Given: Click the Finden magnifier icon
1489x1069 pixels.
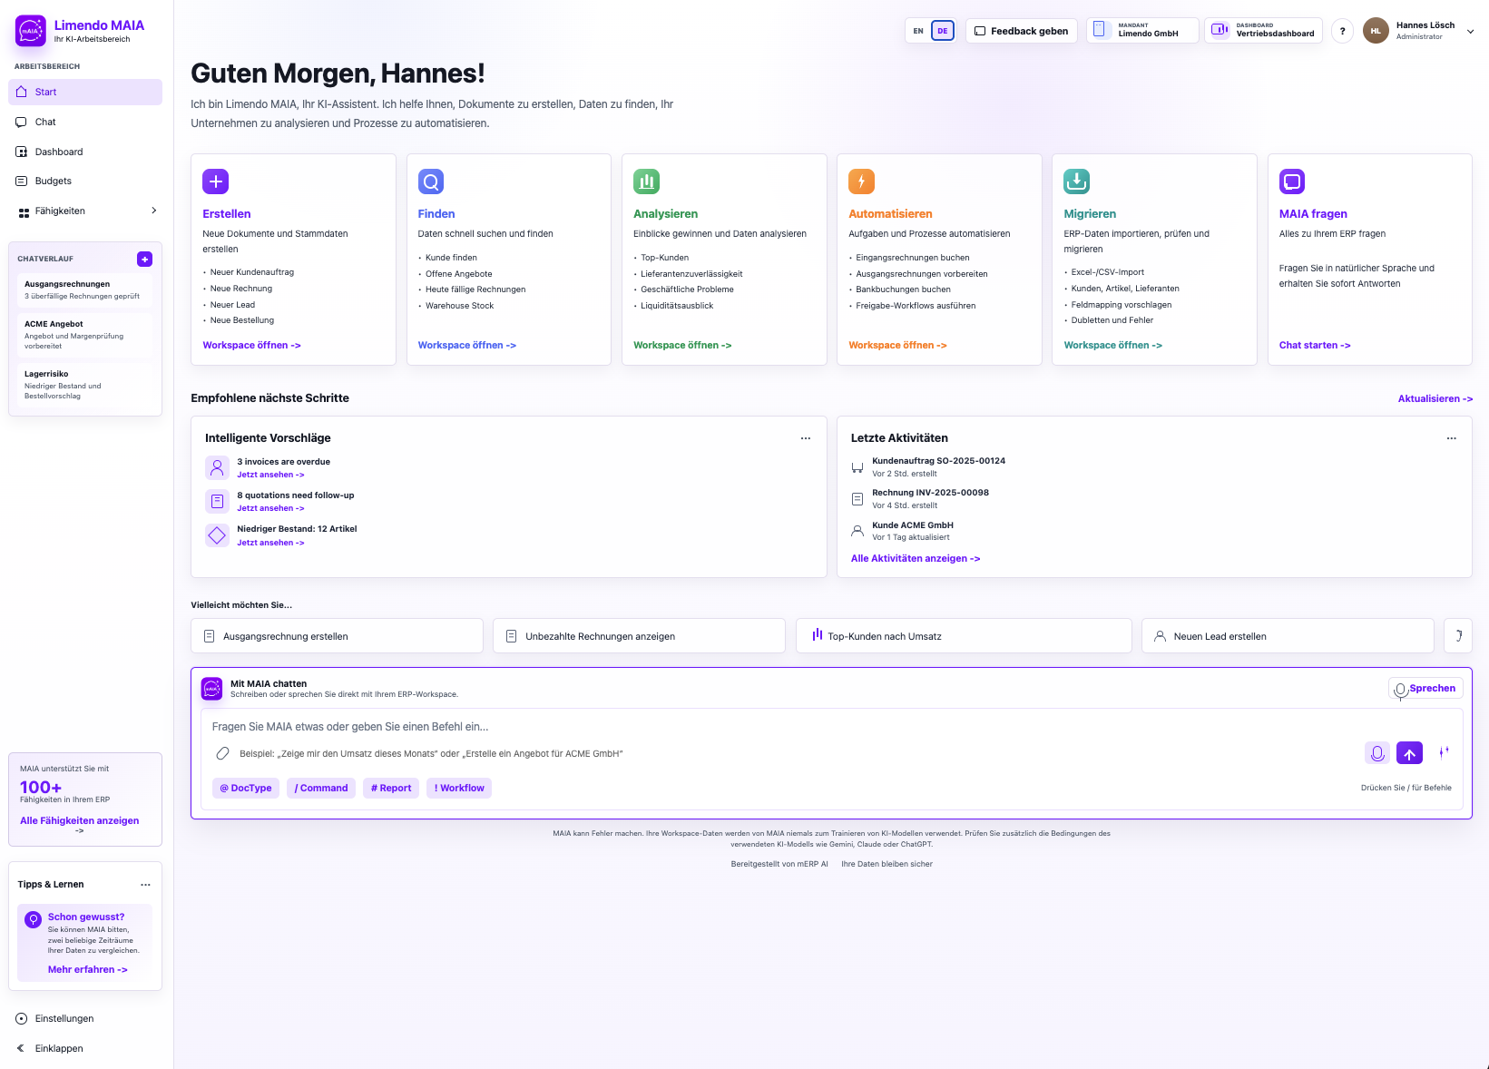Looking at the screenshot, I should pos(431,181).
